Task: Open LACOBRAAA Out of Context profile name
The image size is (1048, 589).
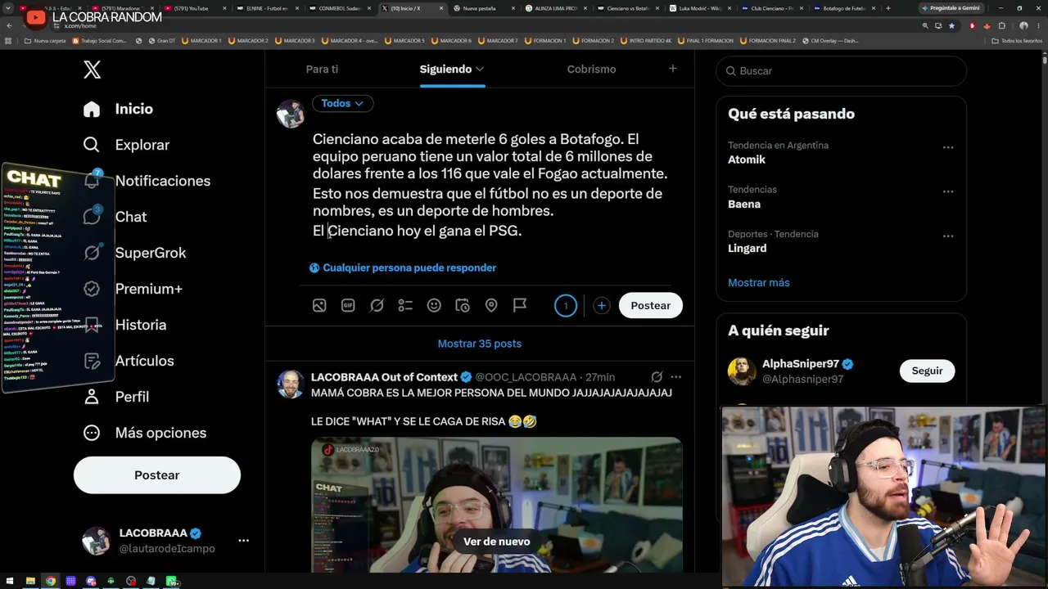Action: pos(384,377)
